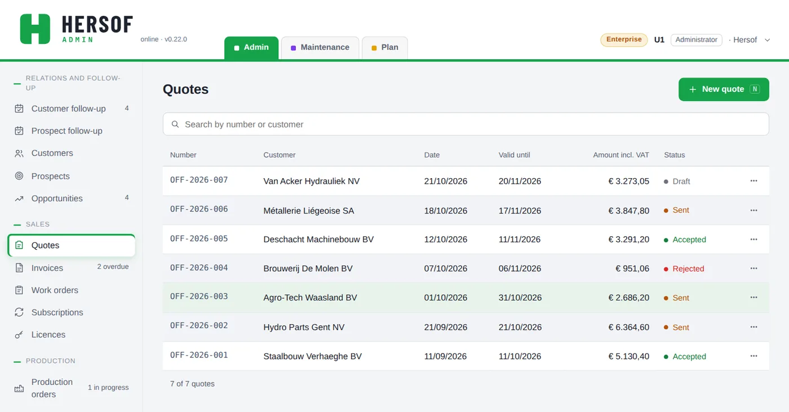The width and height of the screenshot is (789, 412).
Task: Click customer Deschacht Machinebouw BV
Action: coord(318,240)
